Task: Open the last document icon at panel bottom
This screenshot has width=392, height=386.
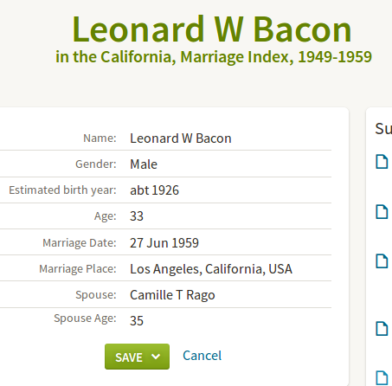Action: pos(382,377)
